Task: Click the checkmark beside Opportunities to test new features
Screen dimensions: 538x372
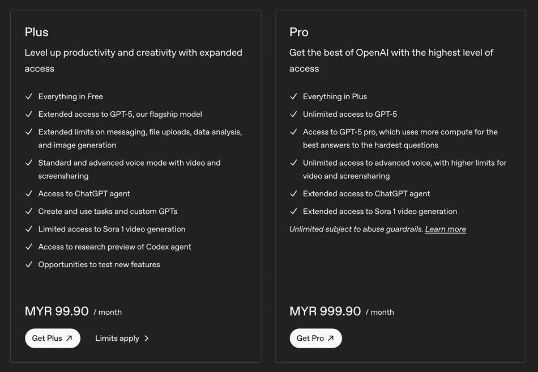Action: click(x=28, y=264)
